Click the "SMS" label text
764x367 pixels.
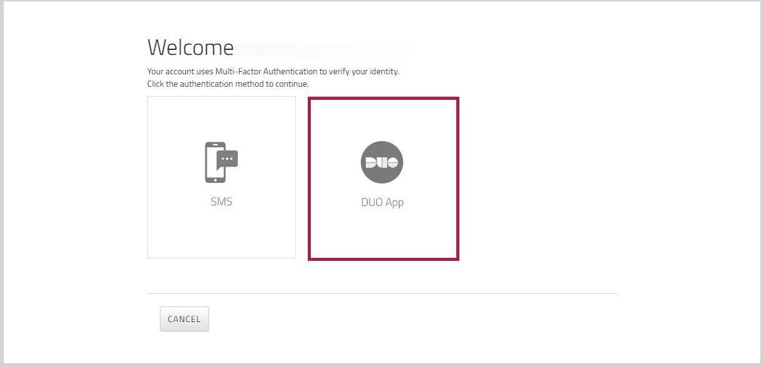coord(222,202)
